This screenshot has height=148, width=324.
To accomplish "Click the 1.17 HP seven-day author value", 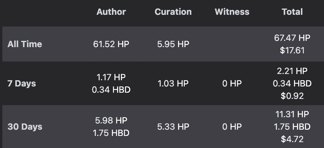I will [111, 77].
